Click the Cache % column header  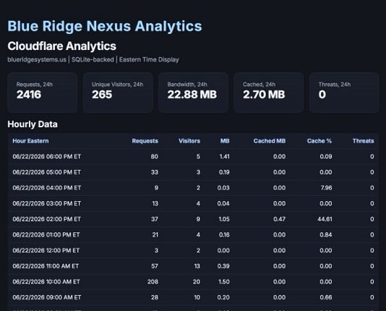click(319, 141)
